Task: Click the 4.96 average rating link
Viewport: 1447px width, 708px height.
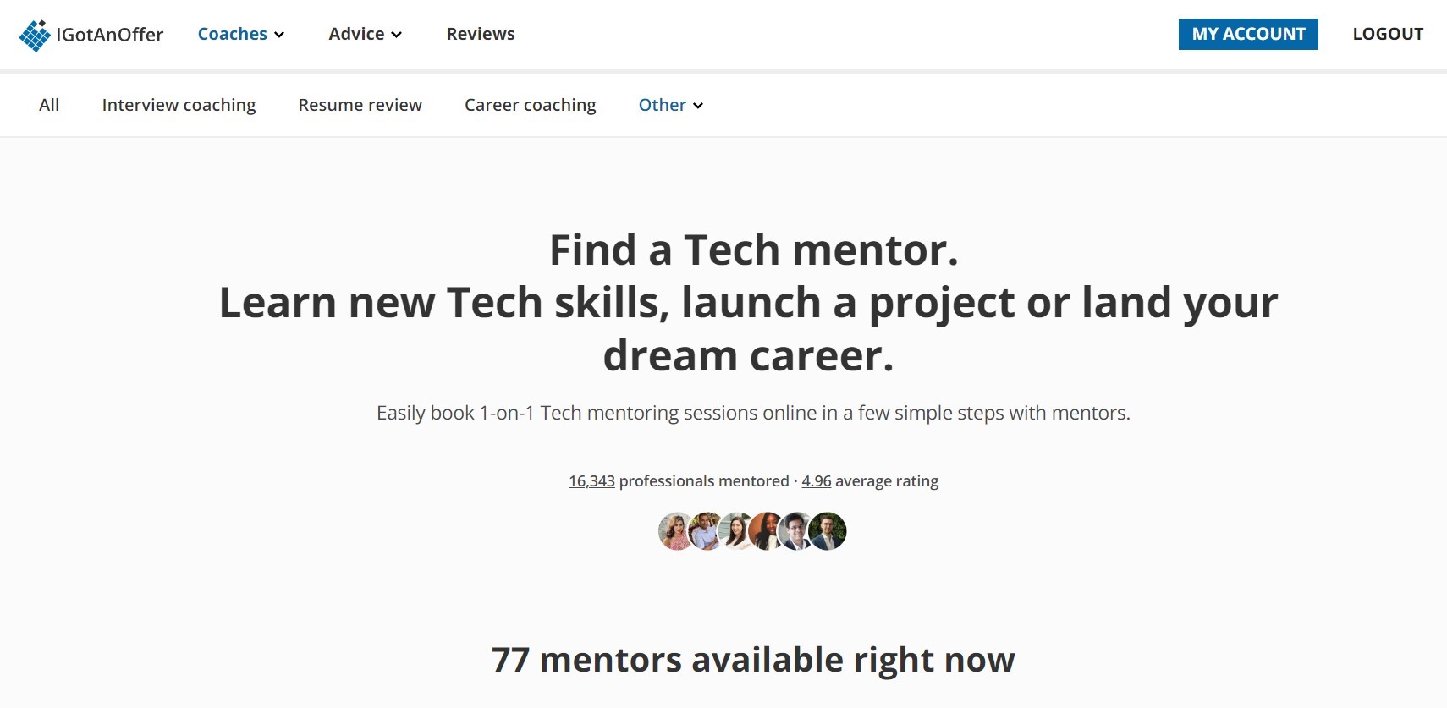Action: click(x=817, y=481)
